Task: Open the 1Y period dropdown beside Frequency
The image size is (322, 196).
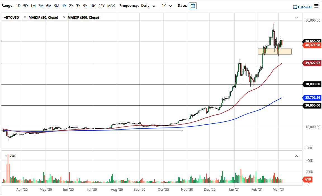Action: pos(167,5)
